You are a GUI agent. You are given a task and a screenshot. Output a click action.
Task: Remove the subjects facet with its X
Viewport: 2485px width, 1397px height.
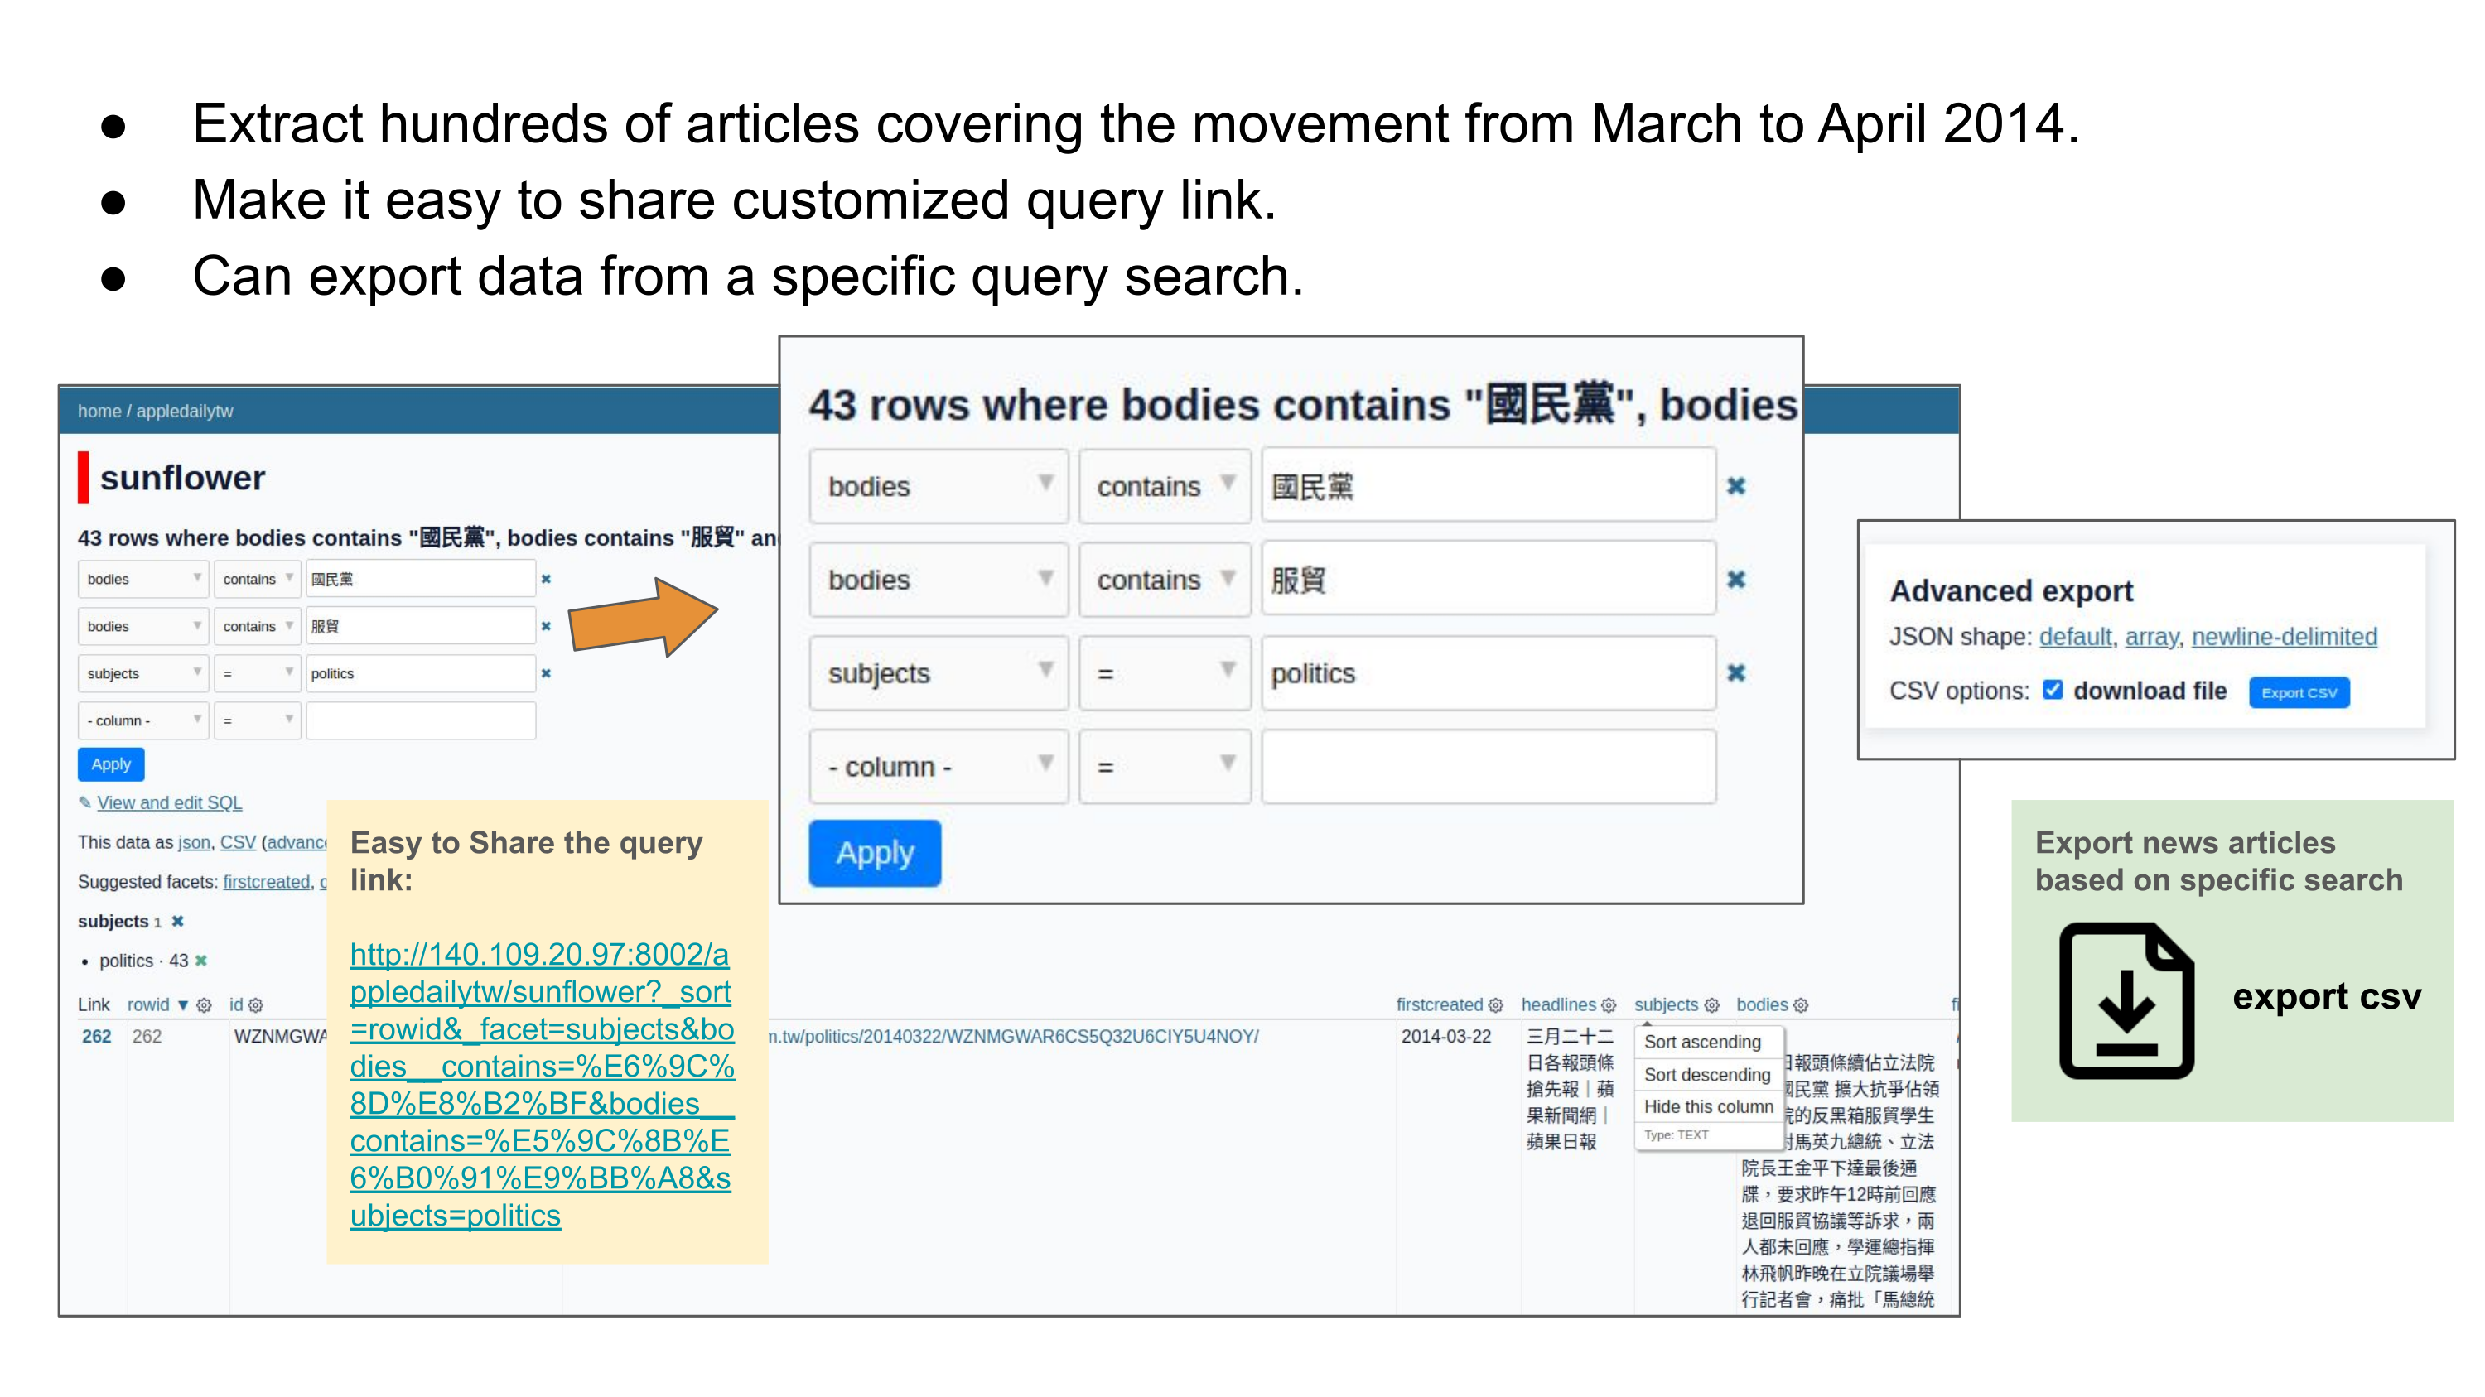(x=177, y=921)
